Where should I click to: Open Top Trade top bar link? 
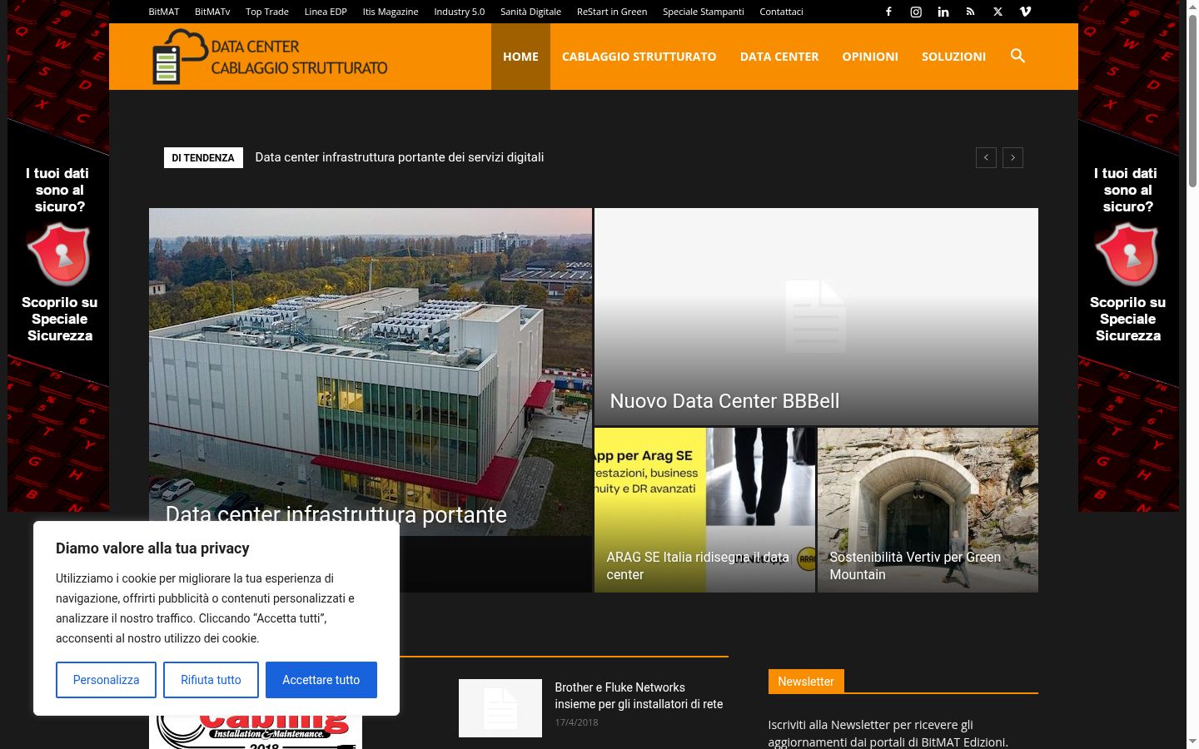[267, 12]
